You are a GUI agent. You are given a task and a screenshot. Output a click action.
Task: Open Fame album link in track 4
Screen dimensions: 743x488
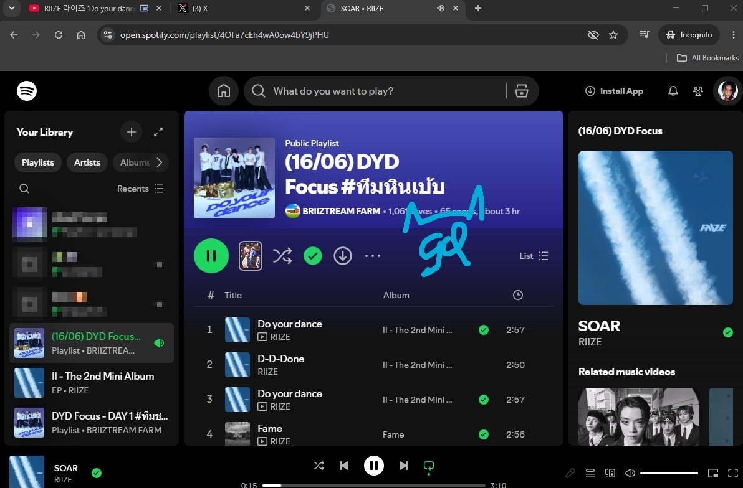click(x=393, y=434)
